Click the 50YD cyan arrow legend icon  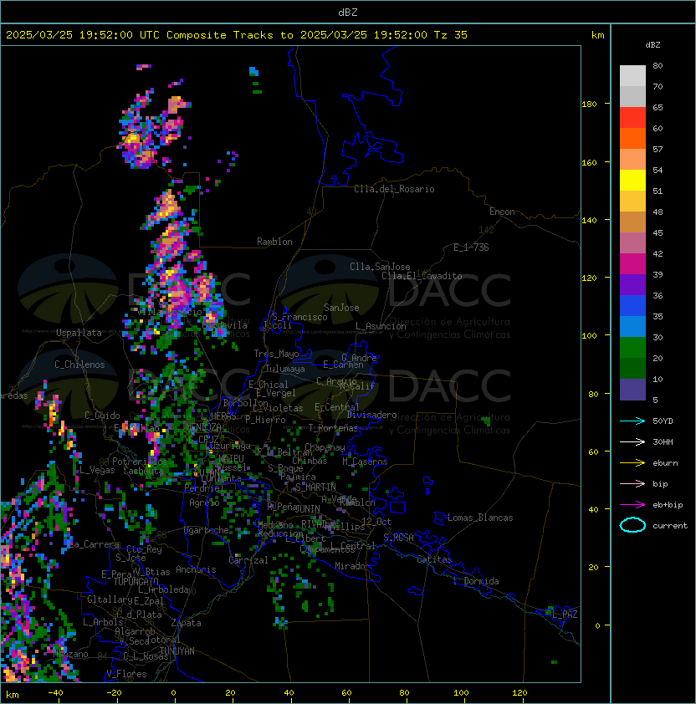pos(632,421)
